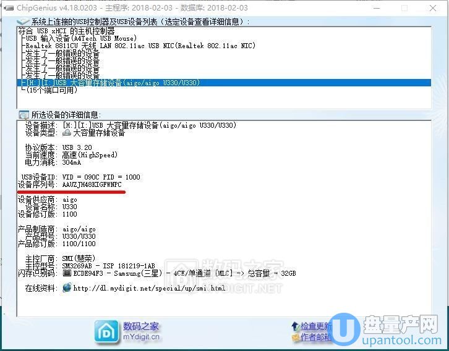This screenshot has width=449, height=351.
Task: Click the VID = 090C PID = 1000 line
Action: click(x=101, y=177)
